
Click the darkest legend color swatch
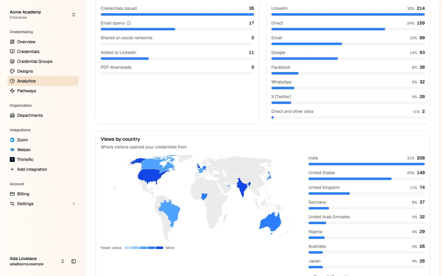pos(160,248)
